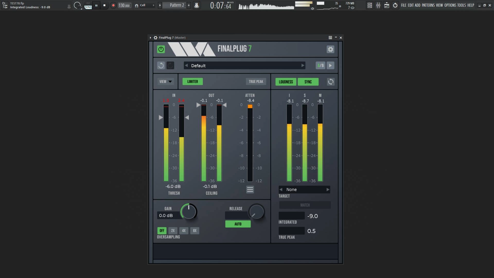Screen dimensions: 494x278
Task: Open the OPTIONS menu
Action: click(450, 5)
